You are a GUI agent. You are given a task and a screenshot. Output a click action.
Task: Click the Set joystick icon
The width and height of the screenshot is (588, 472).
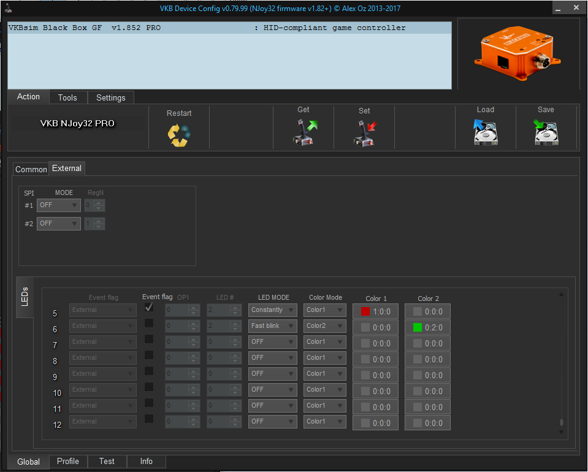tap(365, 133)
